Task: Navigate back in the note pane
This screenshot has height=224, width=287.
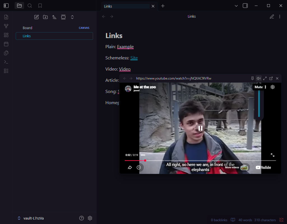Action: pos(104,17)
